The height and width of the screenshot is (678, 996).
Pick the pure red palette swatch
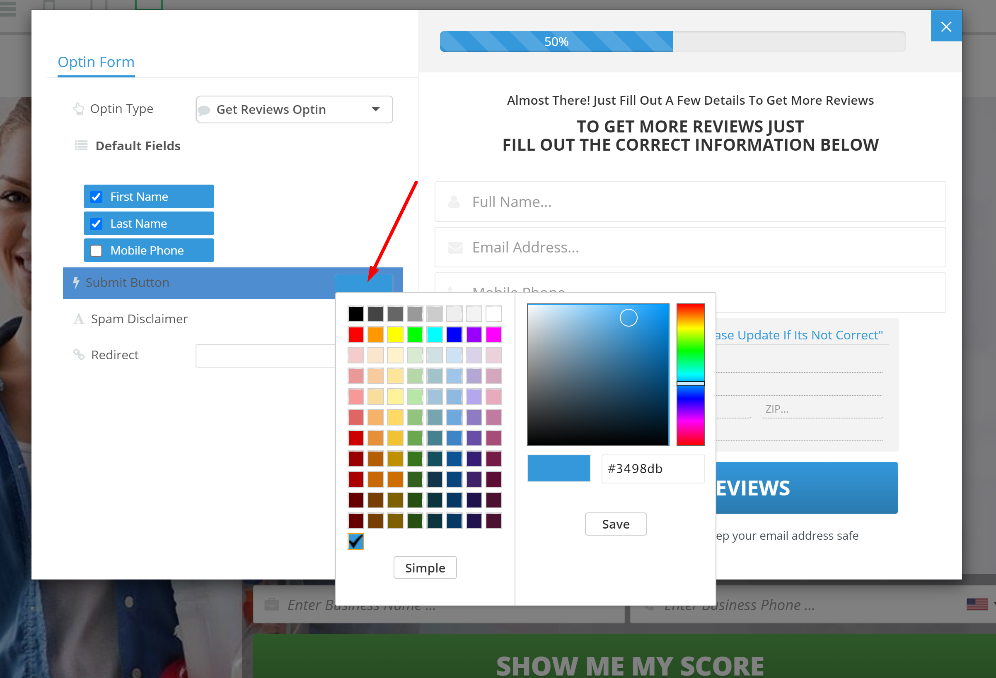click(x=356, y=334)
